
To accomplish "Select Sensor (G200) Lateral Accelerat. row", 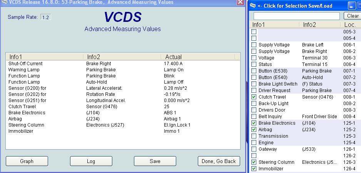I will [123, 88].
